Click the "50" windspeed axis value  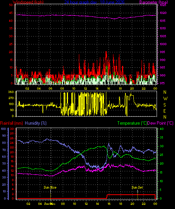pos(11,5)
